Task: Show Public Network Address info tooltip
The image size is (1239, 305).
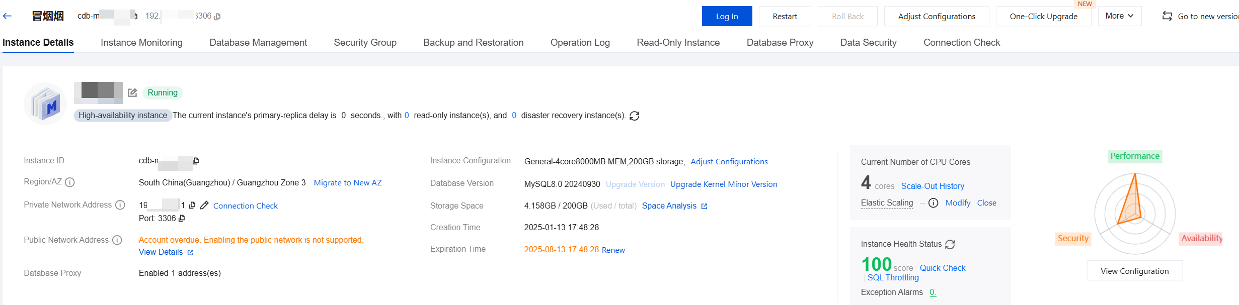Action: point(117,240)
